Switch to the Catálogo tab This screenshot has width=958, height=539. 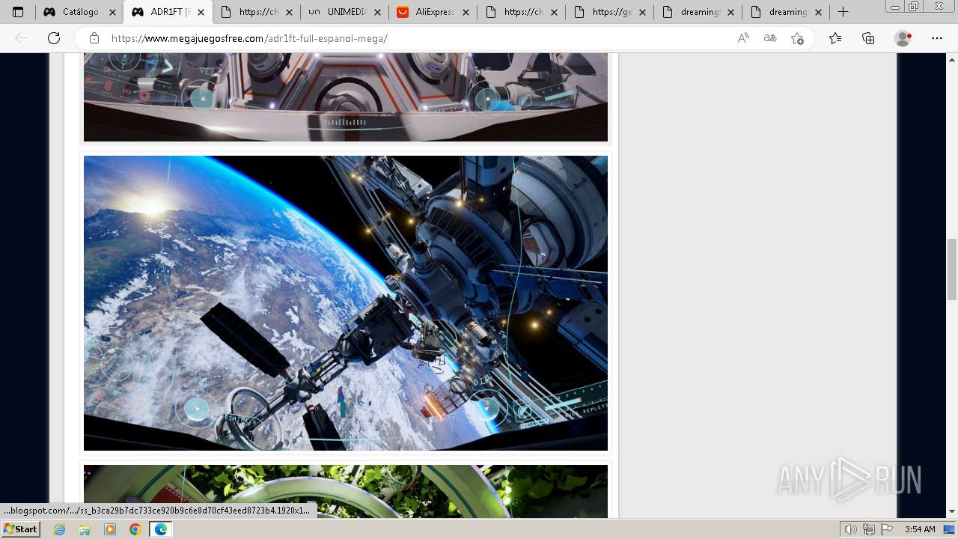(x=80, y=12)
